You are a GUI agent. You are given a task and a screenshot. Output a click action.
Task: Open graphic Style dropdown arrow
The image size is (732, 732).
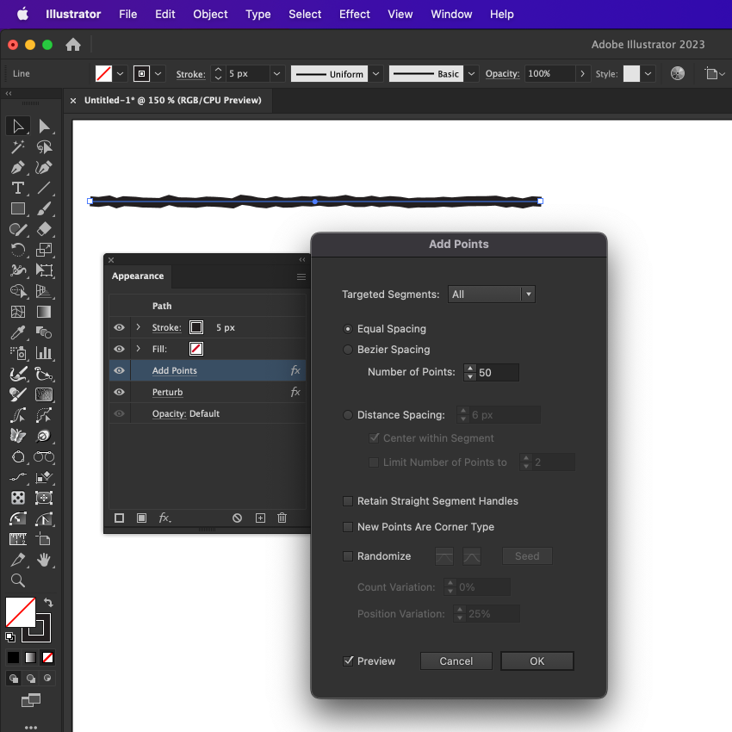click(648, 74)
